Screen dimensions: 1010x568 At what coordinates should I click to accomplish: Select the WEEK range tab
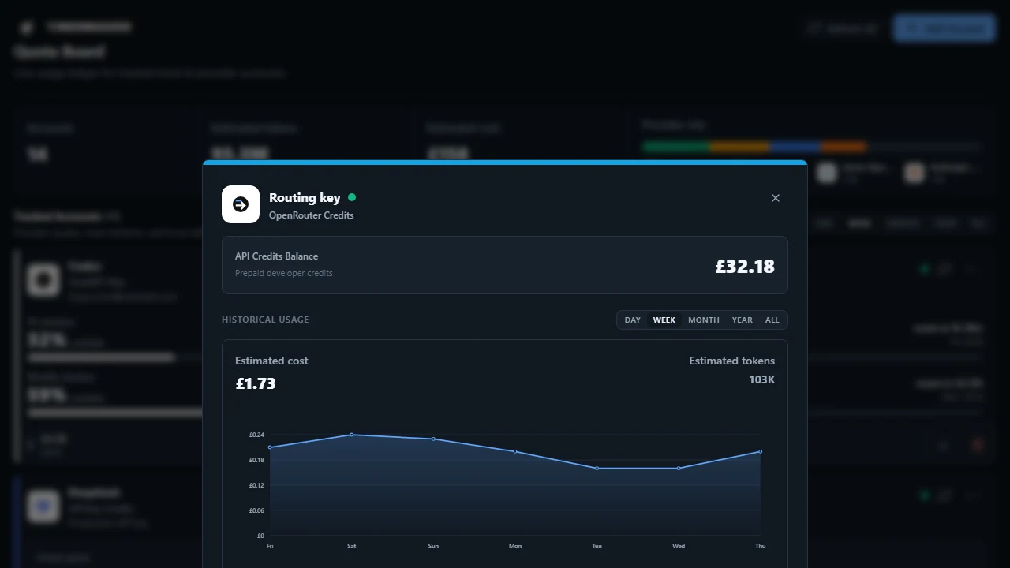(x=664, y=319)
